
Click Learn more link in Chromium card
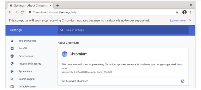(x=180, y=65)
